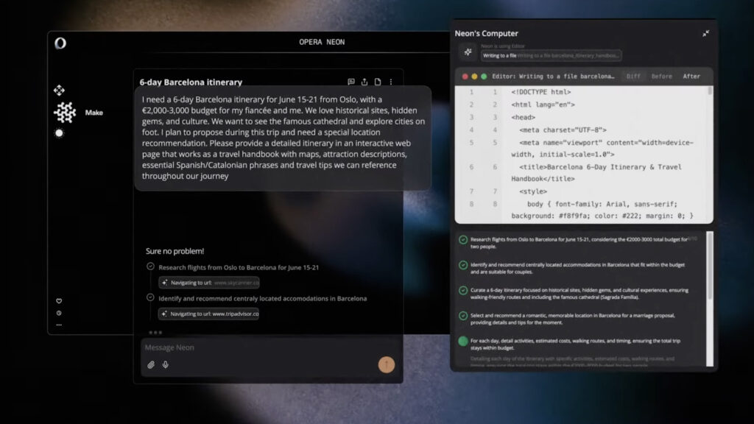Open the three-dot menu in chat header
754x424 pixels.
tap(391, 82)
